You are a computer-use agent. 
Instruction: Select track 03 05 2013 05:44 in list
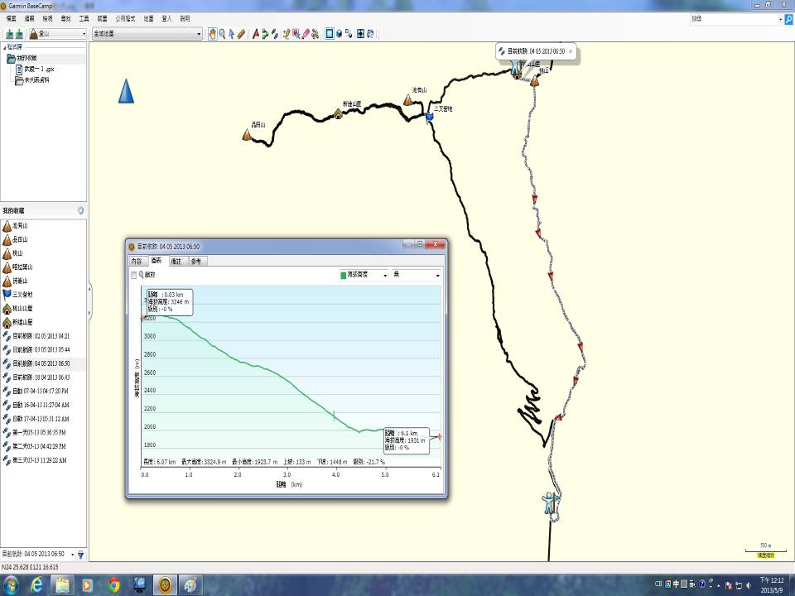pos(41,349)
